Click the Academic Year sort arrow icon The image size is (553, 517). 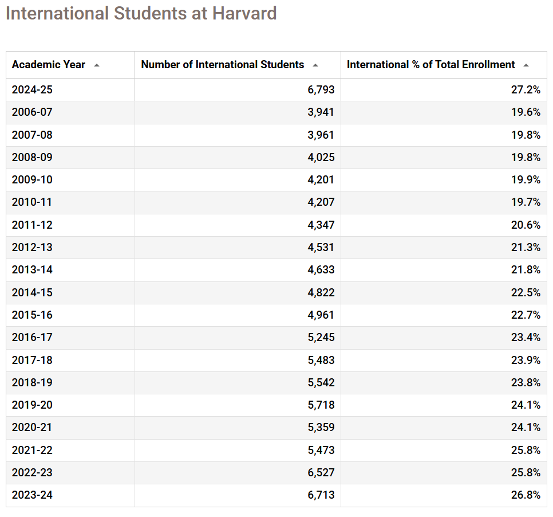[x=97, y=65]
